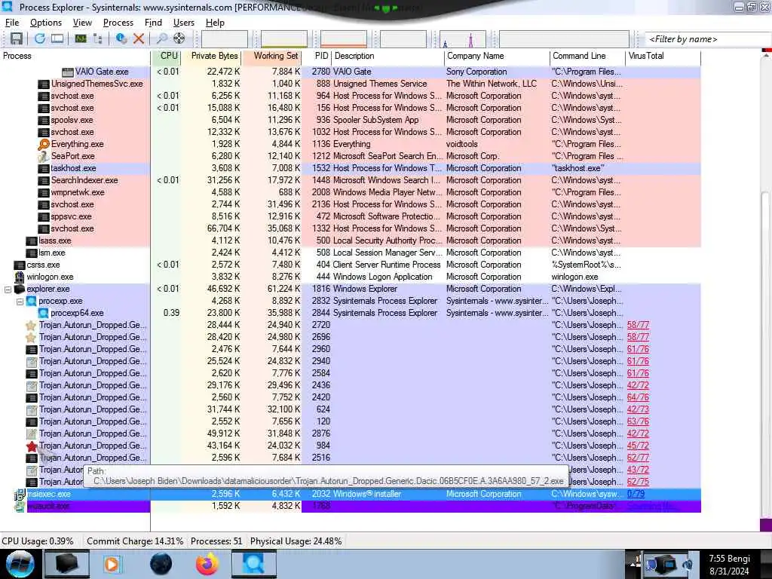Viewport: 772px width, 579px height.
Task: Click star icon of Trojan PID 2720
Action: pyautogui.click(x=31, y=326)
